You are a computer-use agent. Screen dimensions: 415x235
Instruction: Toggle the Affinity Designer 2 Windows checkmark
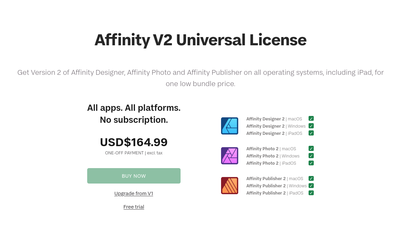click(x=311, y=126)
